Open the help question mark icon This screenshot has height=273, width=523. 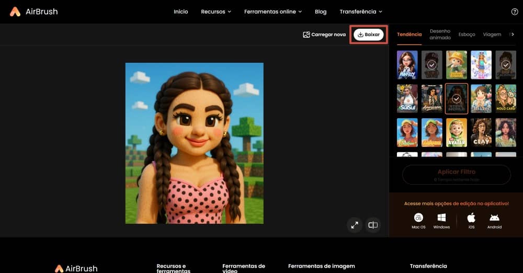tap(514, 12)
